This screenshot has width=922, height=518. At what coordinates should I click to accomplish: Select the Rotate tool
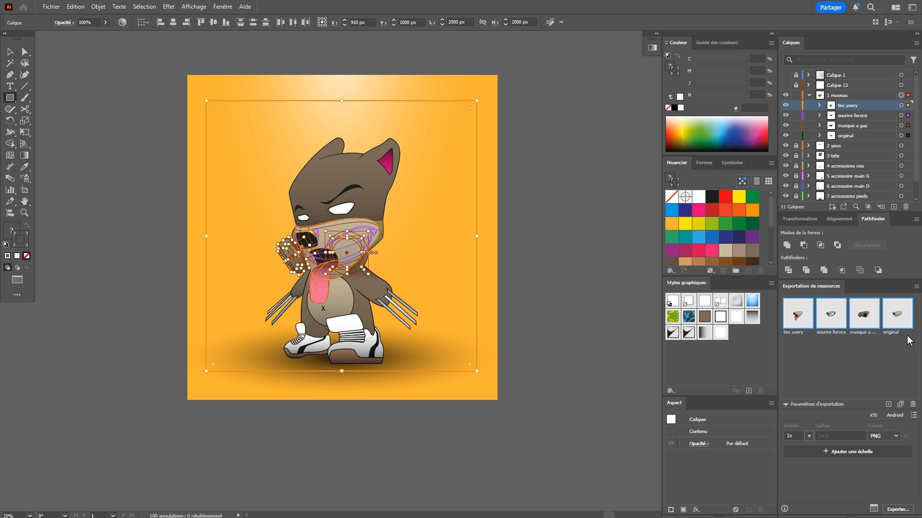10,120
